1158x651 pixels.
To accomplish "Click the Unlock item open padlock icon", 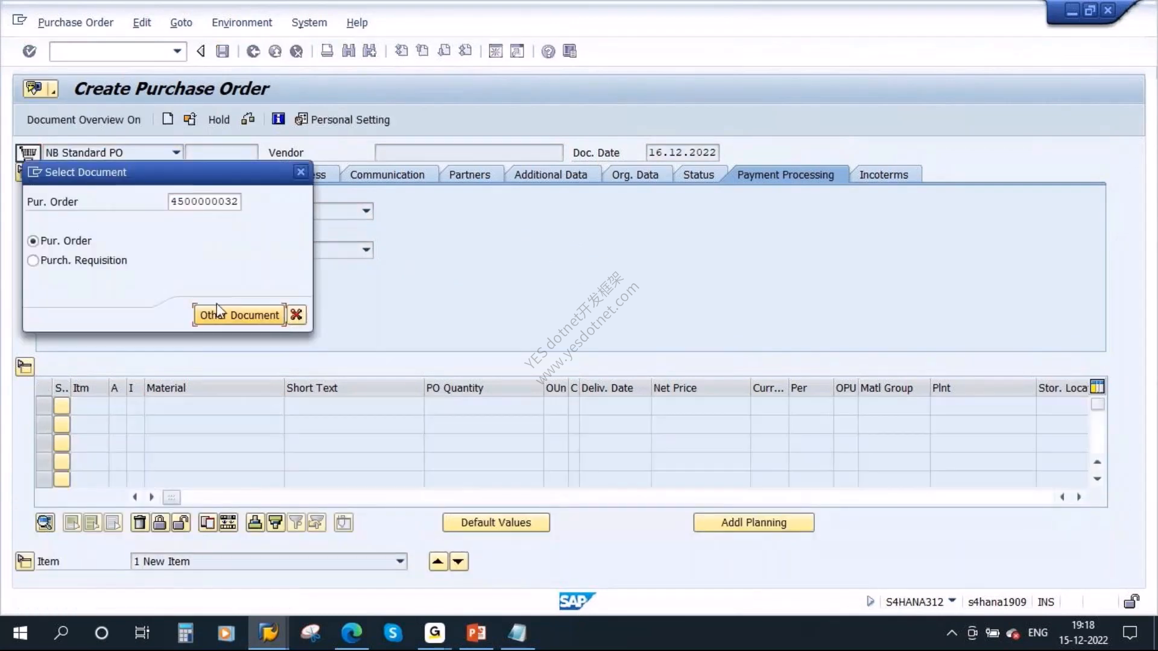I will pos(181,523).
